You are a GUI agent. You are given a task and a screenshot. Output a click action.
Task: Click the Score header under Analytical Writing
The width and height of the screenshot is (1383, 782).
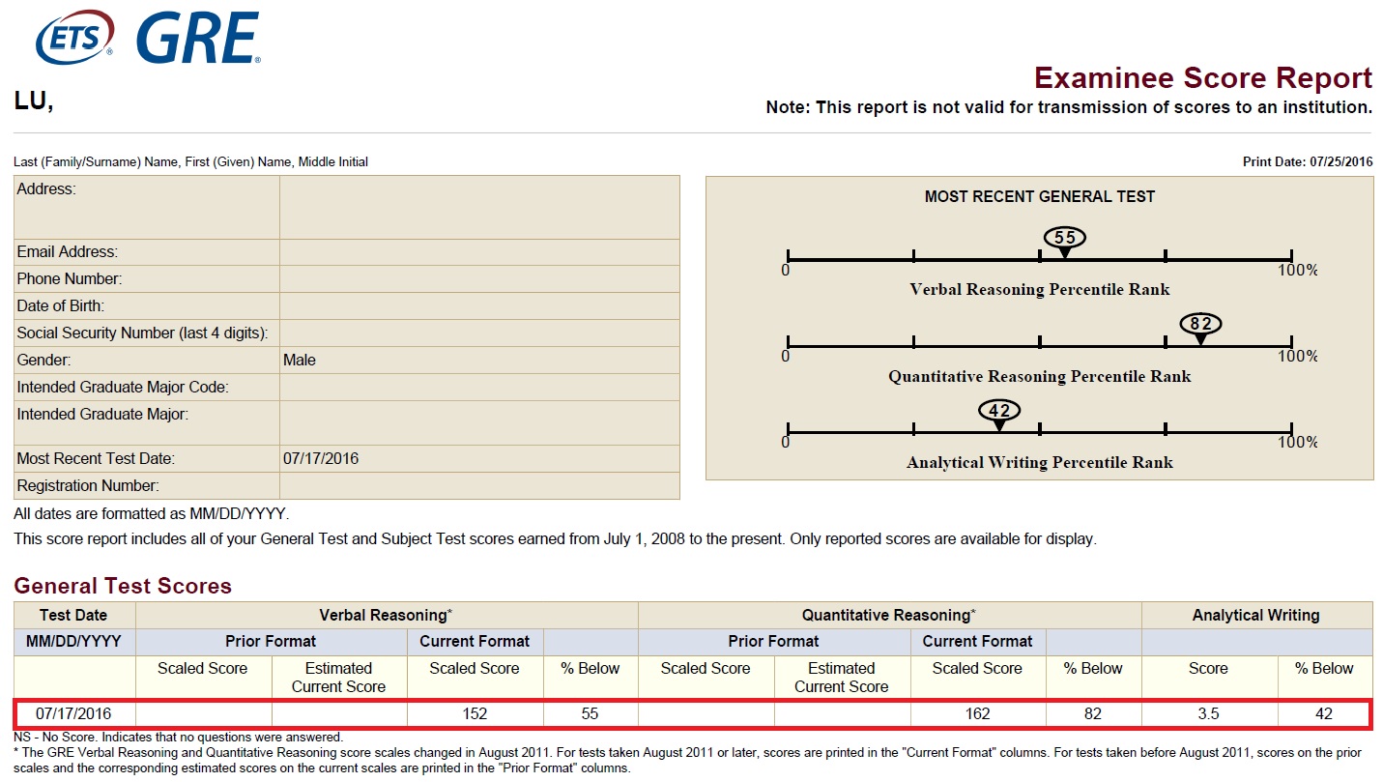[x=1208, y=669]
